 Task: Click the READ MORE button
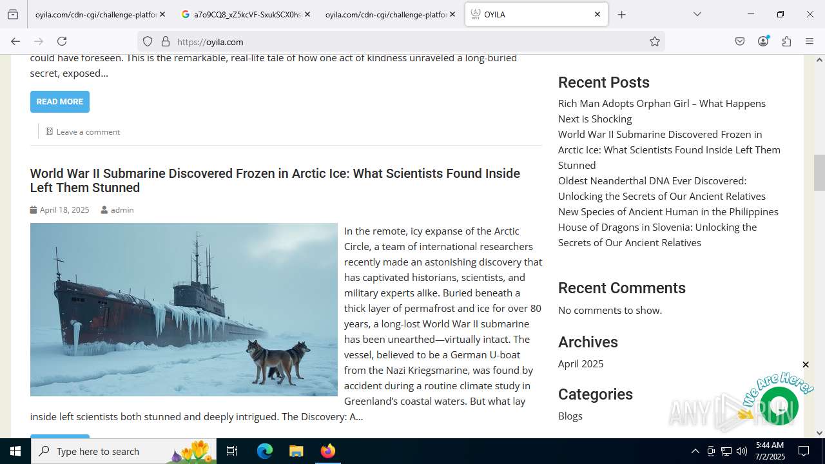(x=59, y=101)
